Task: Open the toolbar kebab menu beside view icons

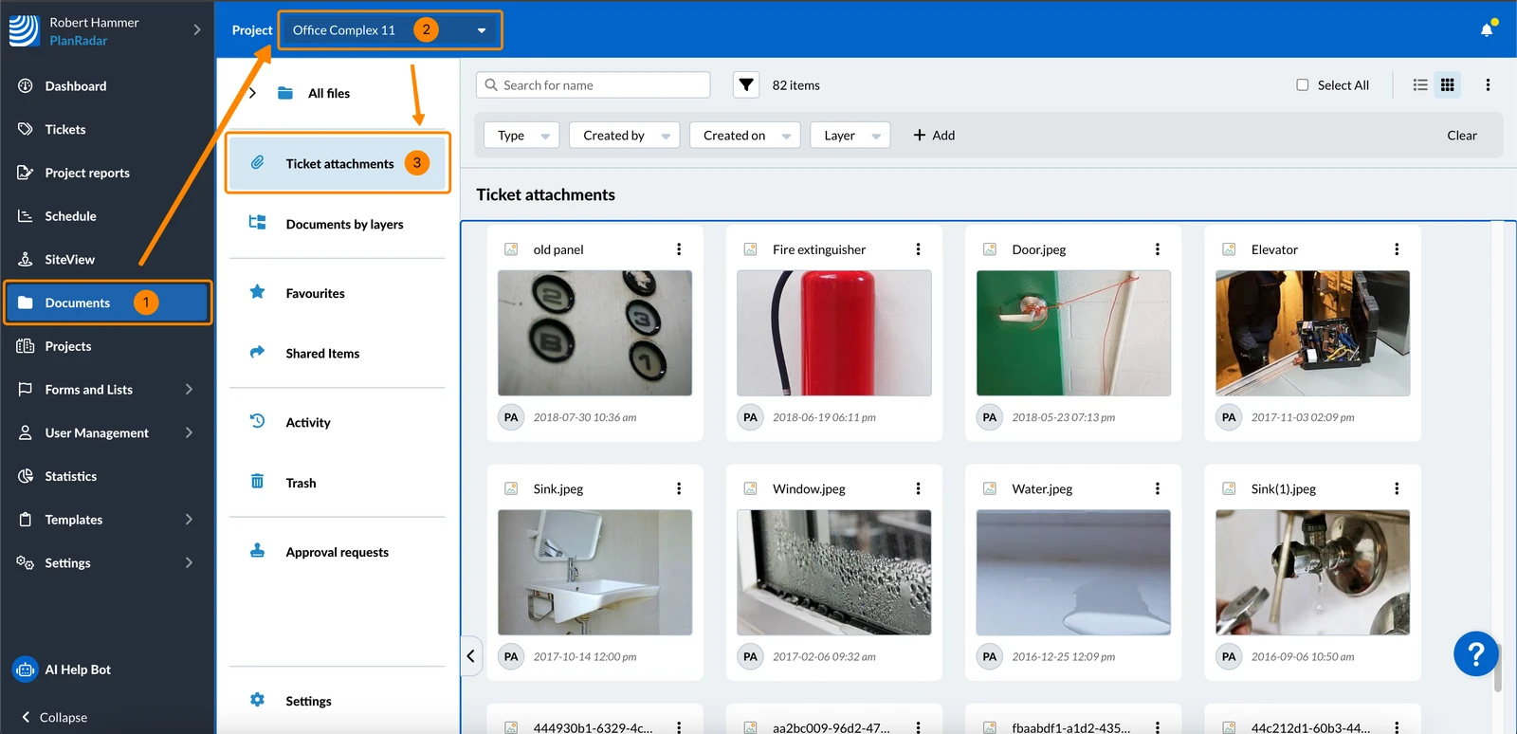Action: point(1488,85)
